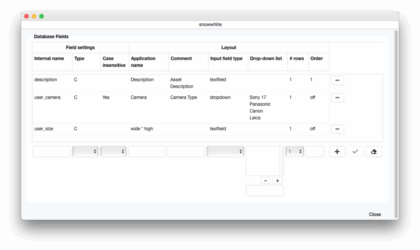420x250 pixels.
Task: Click the Order input box
Action: [315, 152]
